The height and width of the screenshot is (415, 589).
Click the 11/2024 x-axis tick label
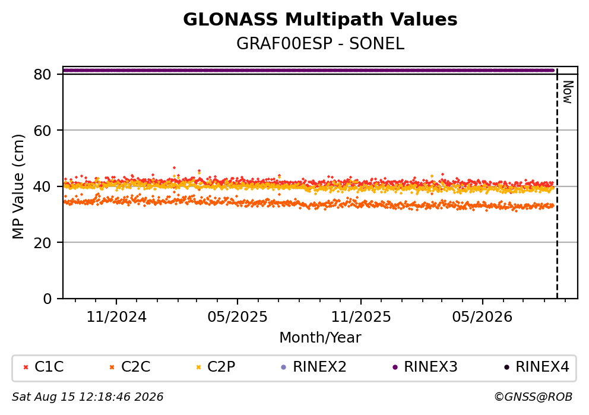pyautogui.click(x=116, y=318)
